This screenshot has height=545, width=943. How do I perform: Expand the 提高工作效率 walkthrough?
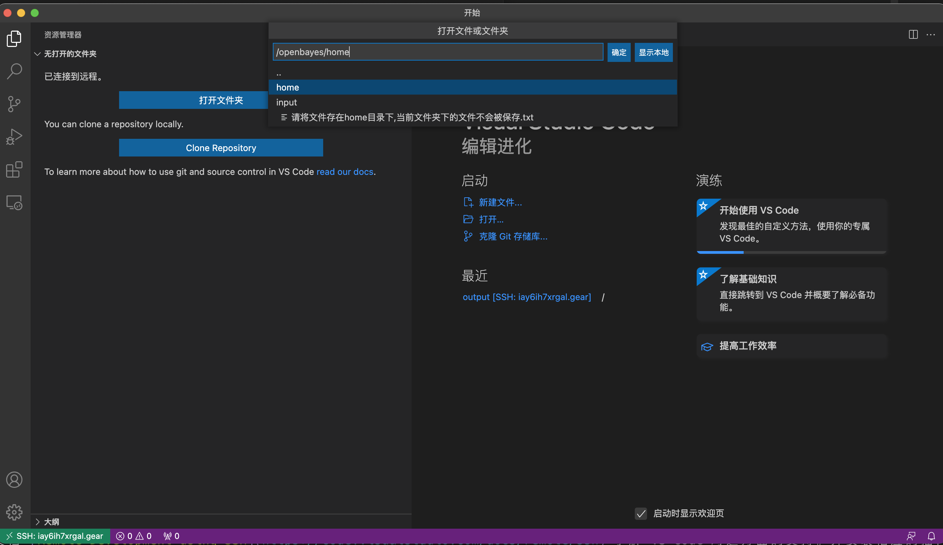click(748, 346)
